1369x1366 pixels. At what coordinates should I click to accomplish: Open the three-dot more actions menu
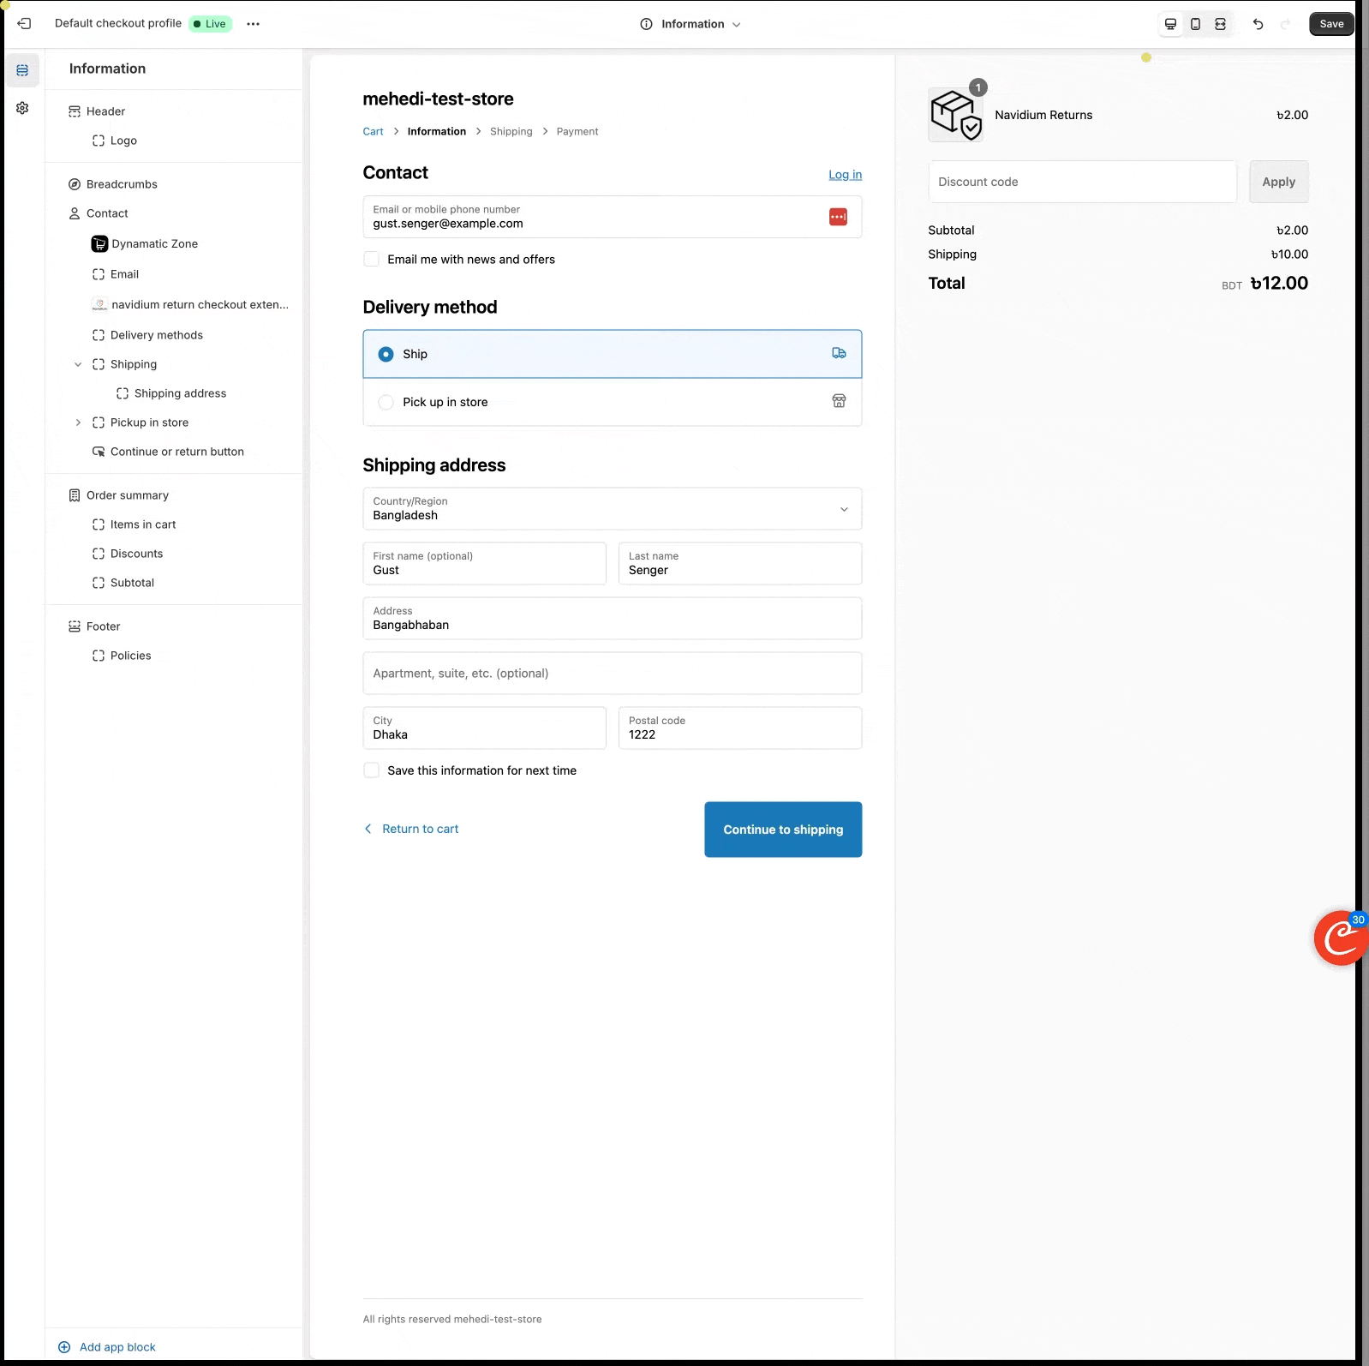(x=253, y=24)
